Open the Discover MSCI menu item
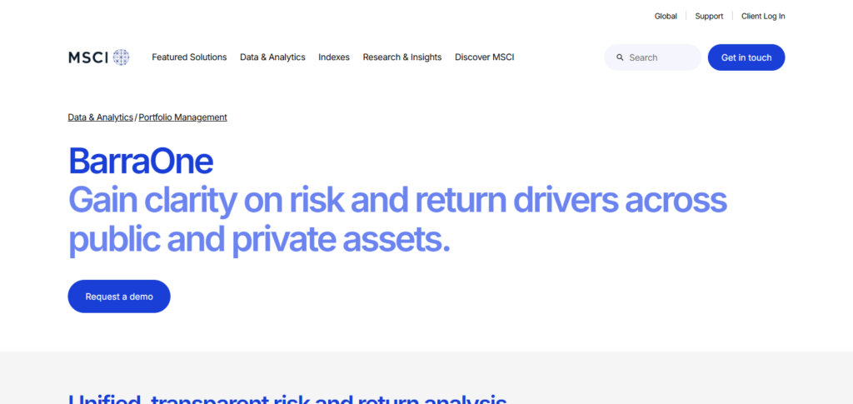 point(484,57)
